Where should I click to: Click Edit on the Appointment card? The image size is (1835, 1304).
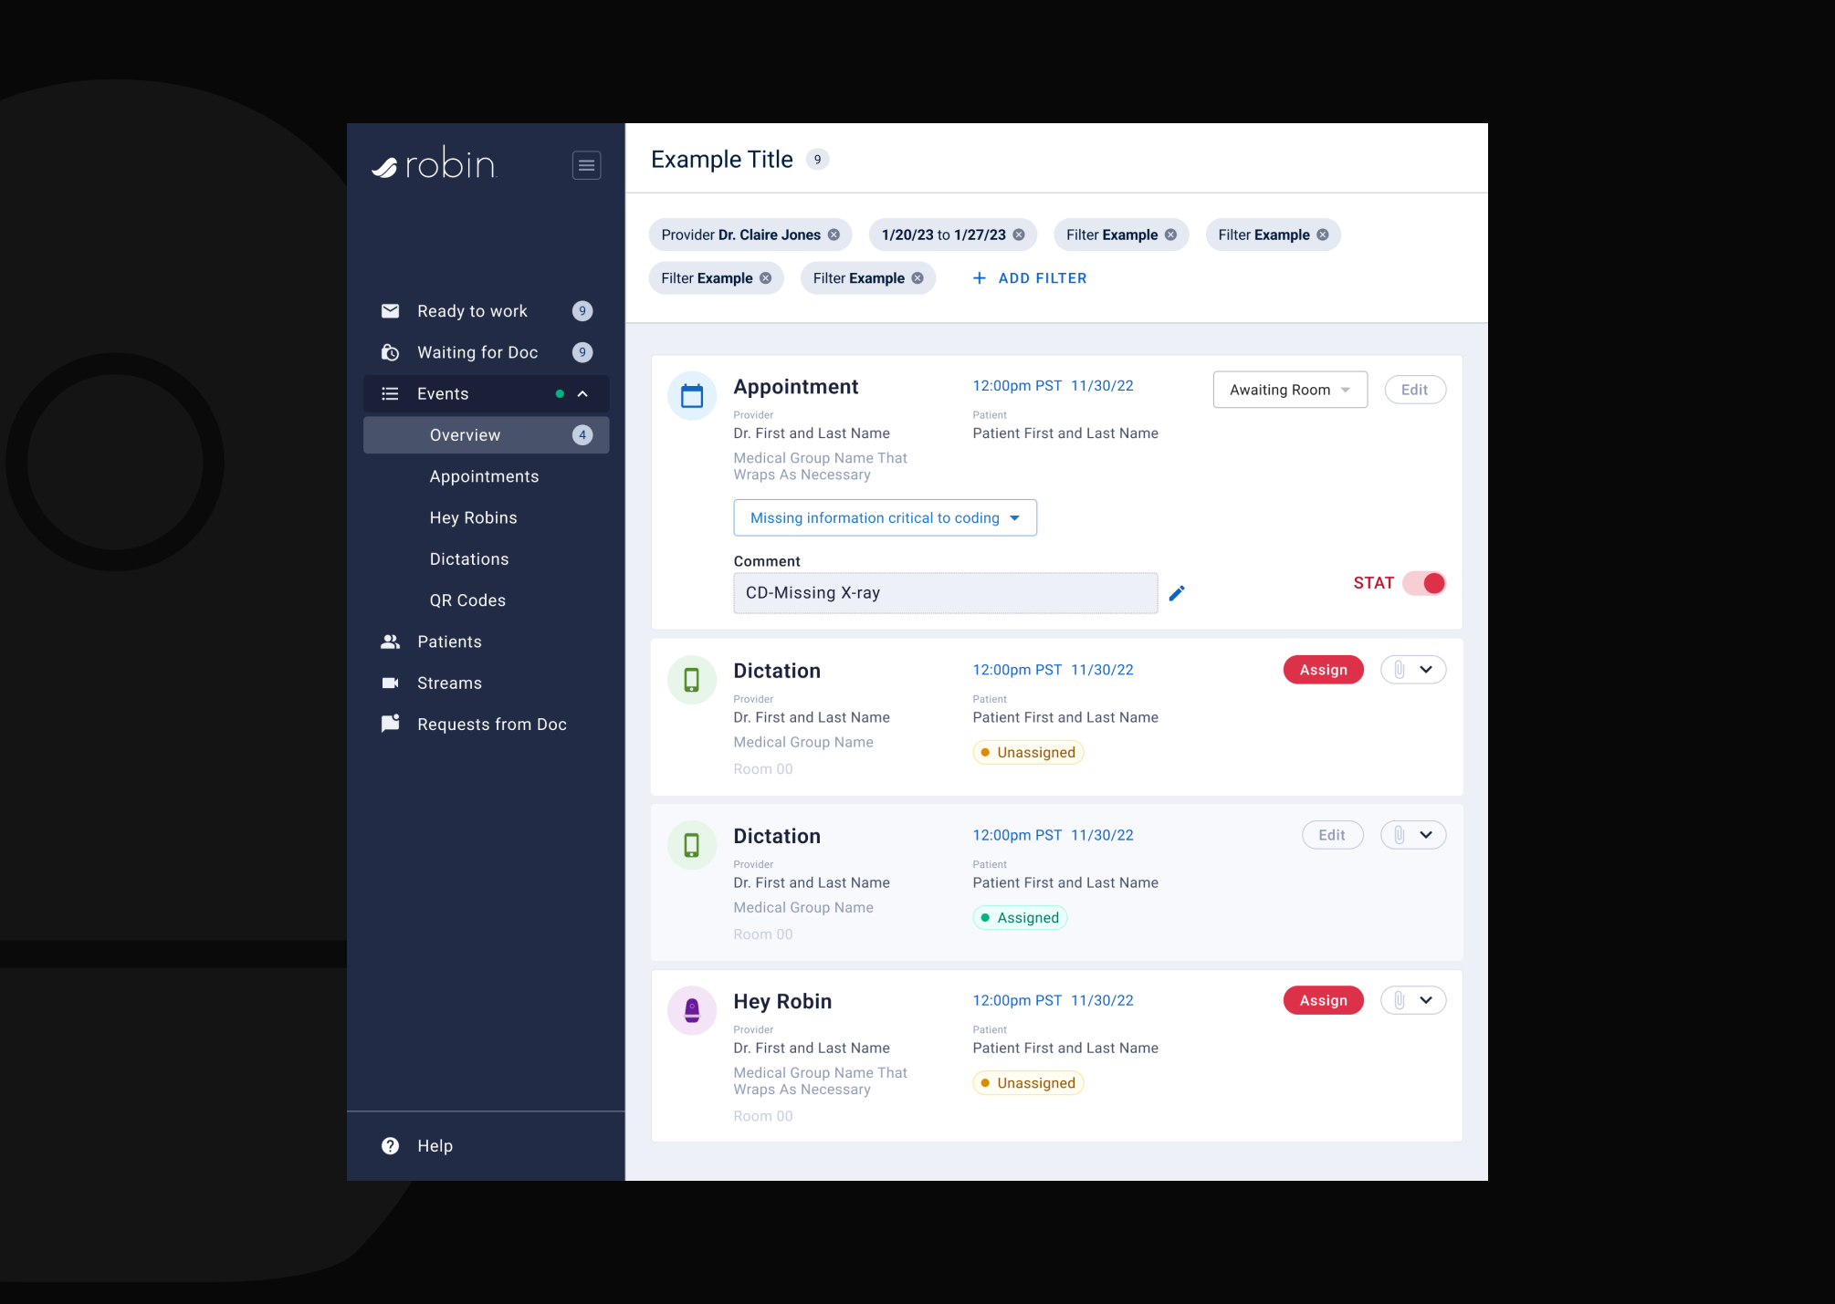pyautogui.click(x=1415, y=390)
